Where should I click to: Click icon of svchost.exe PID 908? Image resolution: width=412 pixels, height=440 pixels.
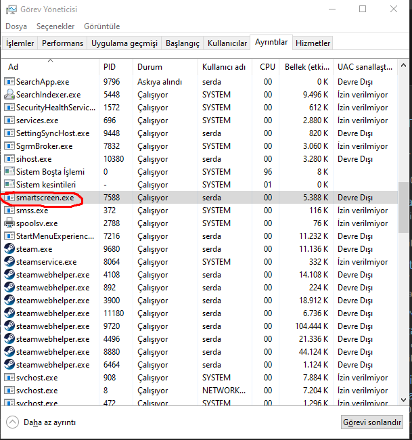click(9, 378)
